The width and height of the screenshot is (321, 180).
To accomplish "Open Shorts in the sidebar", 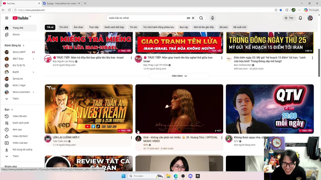I will coord(20,34).
